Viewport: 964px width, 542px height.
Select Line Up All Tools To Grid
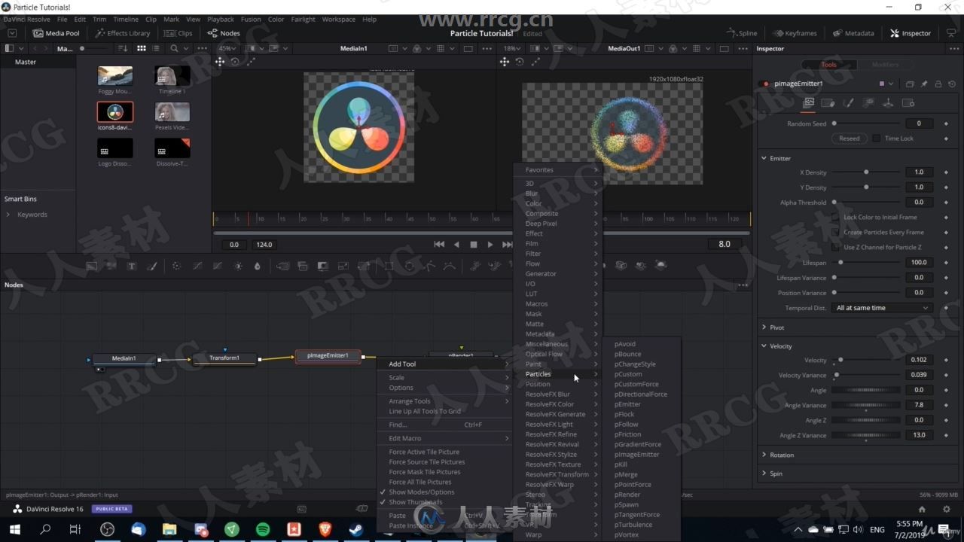[x=444, y=411]
